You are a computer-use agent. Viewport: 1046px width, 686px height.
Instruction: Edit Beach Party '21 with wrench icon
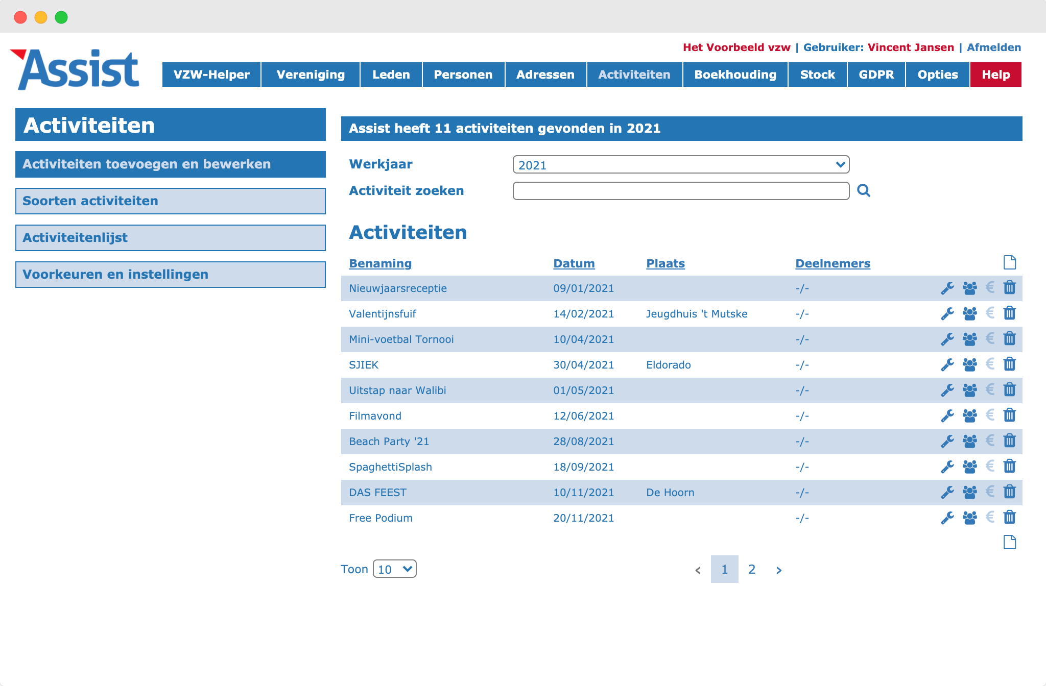click(x=947, y=442)
